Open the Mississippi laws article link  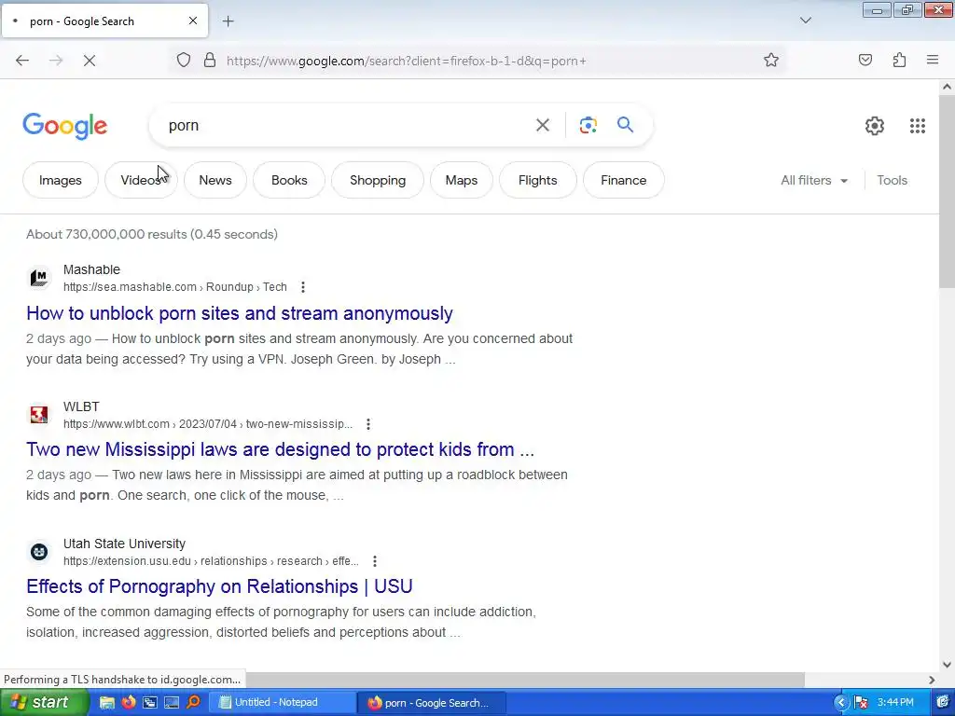coord(280,450)
